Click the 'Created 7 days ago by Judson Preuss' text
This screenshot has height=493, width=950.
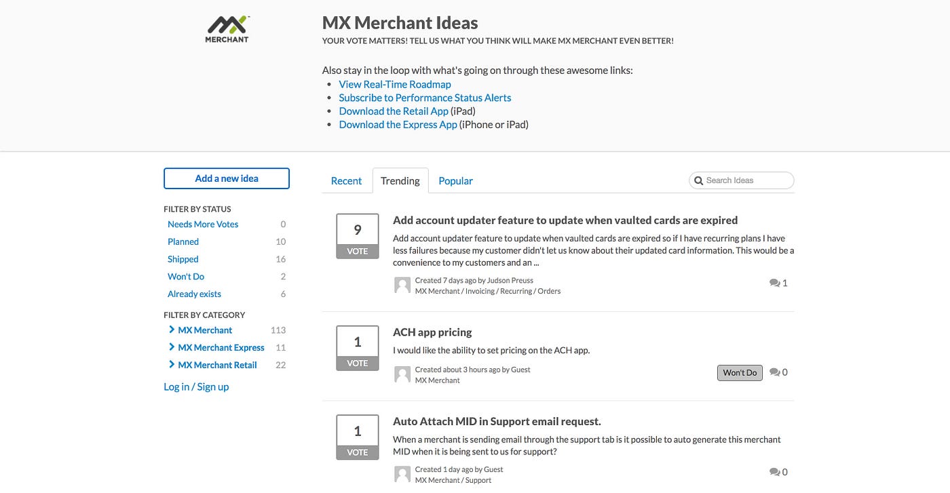pos(474,280)
